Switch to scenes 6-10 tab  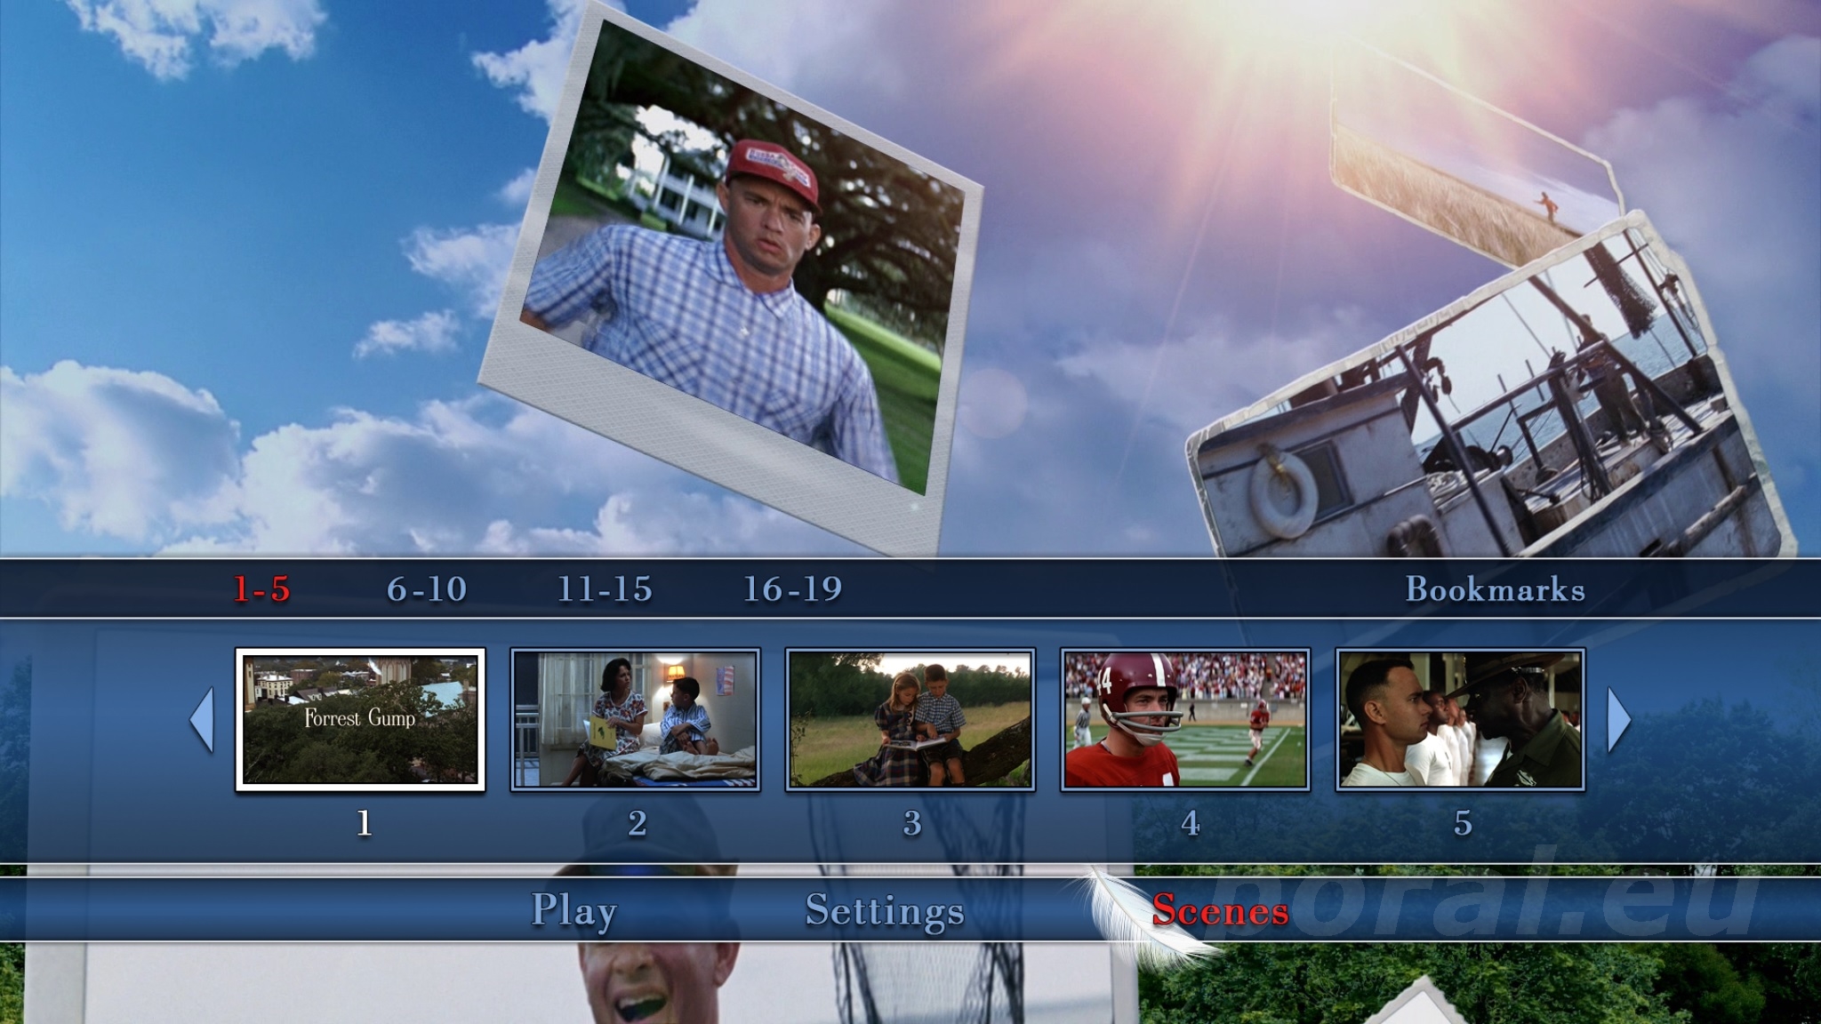point(427,589)
